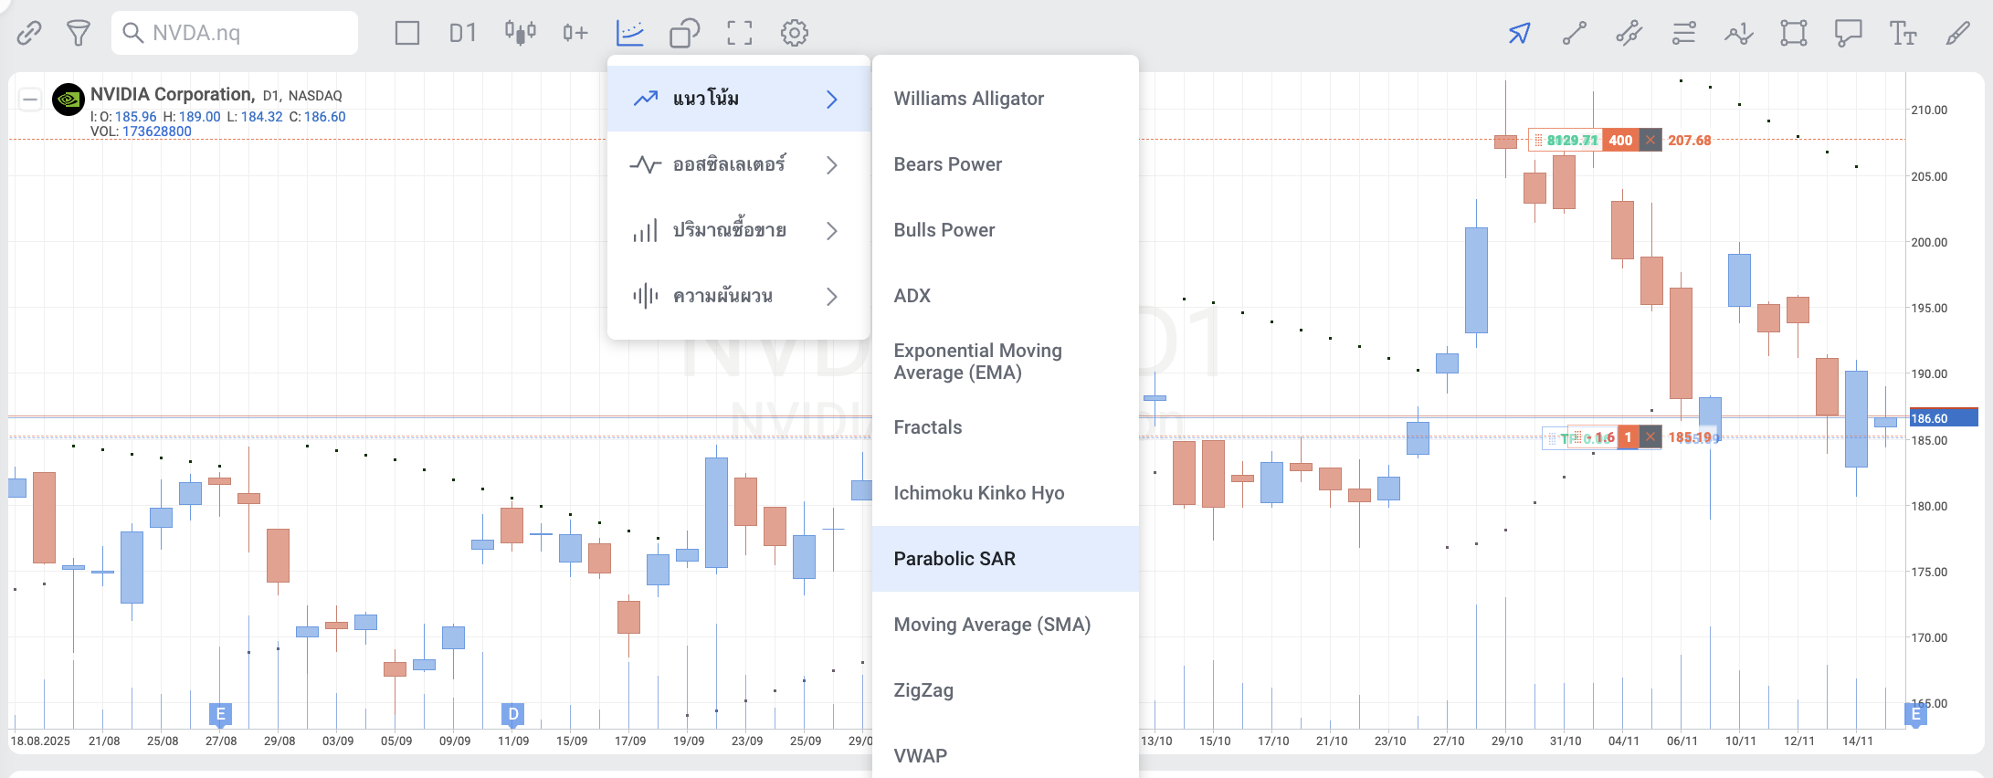Open the filter funnel icon

pyautogui.click(x=79, y=34)
